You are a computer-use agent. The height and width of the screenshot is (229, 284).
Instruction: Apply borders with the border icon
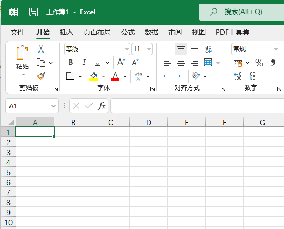70,76
